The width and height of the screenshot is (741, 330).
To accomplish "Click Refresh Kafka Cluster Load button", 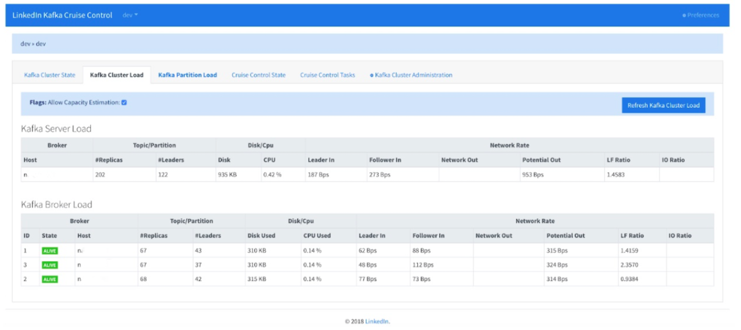I will pyautogui.click(x=663, y=105).
